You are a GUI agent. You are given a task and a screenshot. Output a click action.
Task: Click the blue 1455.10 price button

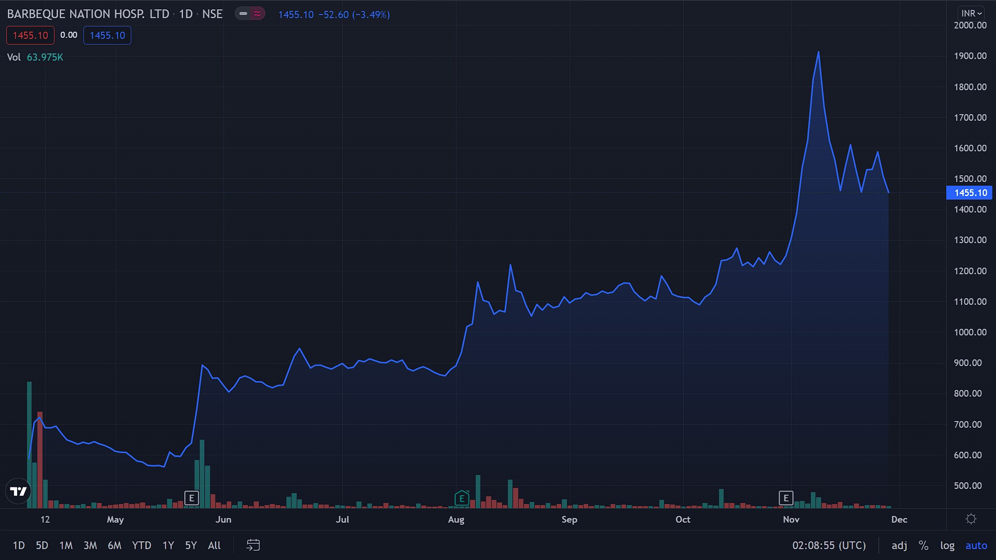[x=107, y=35]
